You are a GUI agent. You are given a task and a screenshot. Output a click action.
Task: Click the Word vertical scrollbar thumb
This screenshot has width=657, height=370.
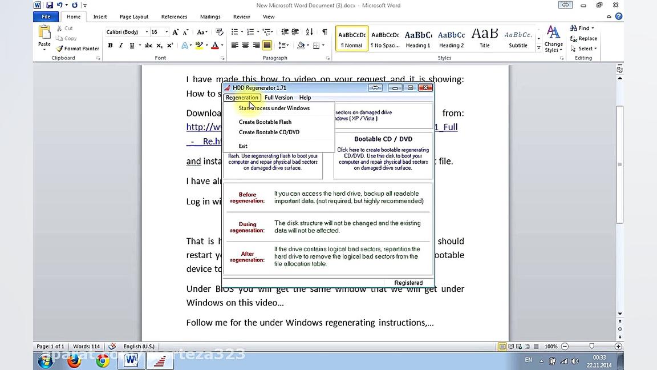click(620, 164)
